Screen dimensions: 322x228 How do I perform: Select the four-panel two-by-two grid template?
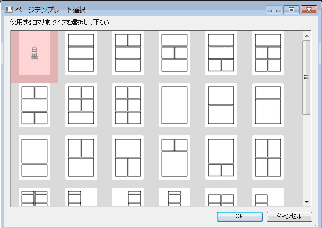tap(268, 158)
